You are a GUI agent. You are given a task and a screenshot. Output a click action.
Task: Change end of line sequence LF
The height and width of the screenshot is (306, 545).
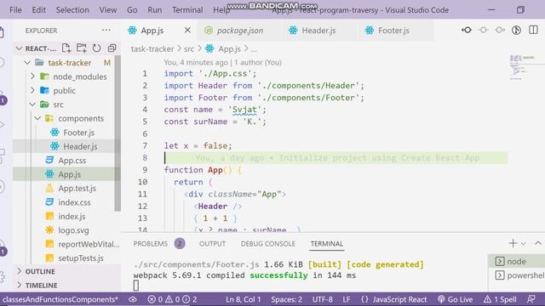pyautogui.click(x=347, y=299)
